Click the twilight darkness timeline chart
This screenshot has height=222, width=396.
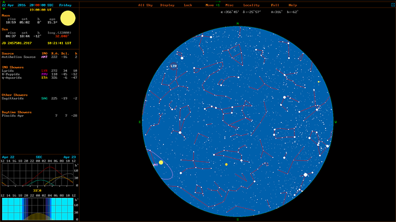(x=38, y=209)
